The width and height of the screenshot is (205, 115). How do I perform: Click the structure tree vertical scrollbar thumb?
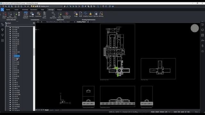click(34, 52)
